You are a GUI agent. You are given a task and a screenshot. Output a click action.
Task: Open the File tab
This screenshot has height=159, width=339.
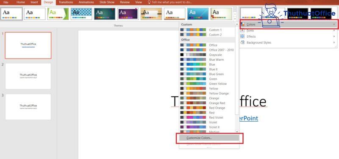coord(6,3)
